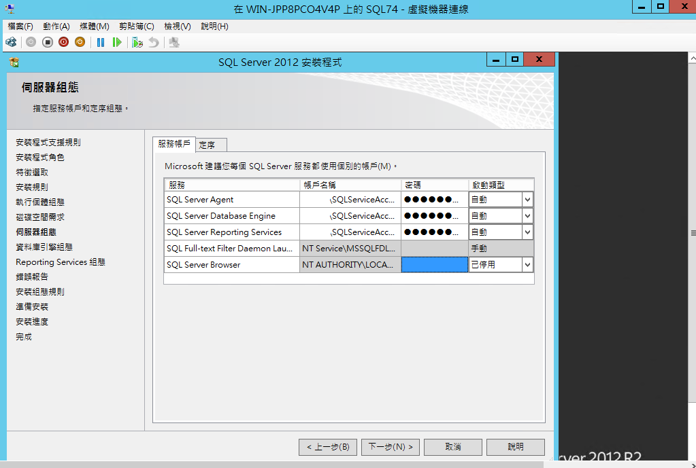
Task: Switch to the 定序 tab
Action: coord(211,145)
